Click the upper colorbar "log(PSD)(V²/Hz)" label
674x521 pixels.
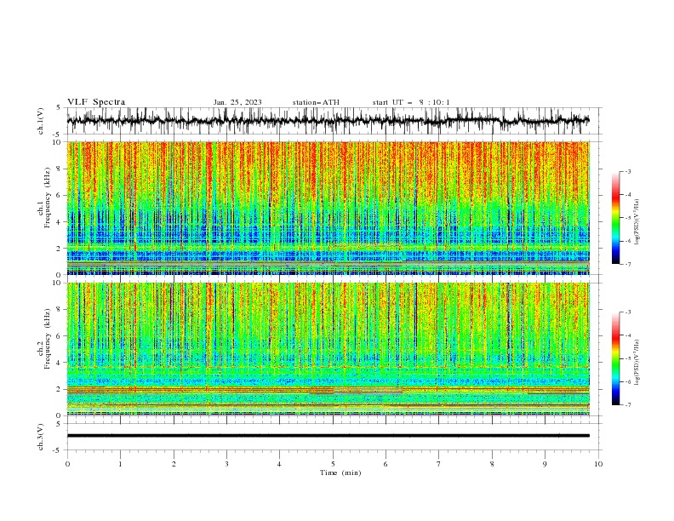pos(637,222)
